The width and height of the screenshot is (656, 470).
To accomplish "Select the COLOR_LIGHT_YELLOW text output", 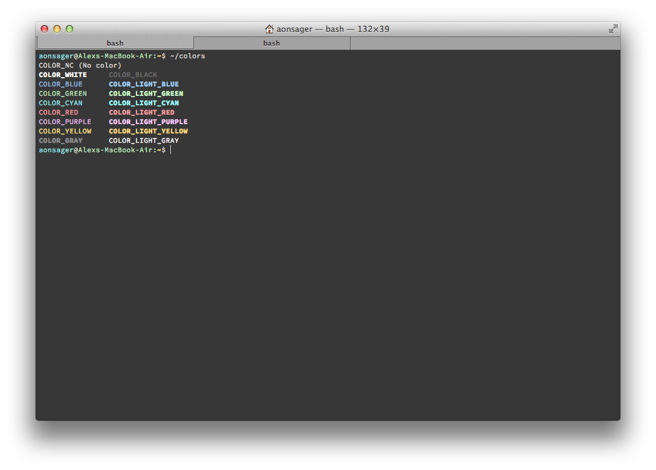I will pyautogui.click(x=148, y=131).
